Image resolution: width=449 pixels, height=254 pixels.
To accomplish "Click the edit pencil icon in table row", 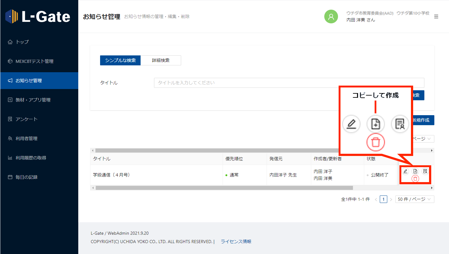I will [x=405, y=171].
